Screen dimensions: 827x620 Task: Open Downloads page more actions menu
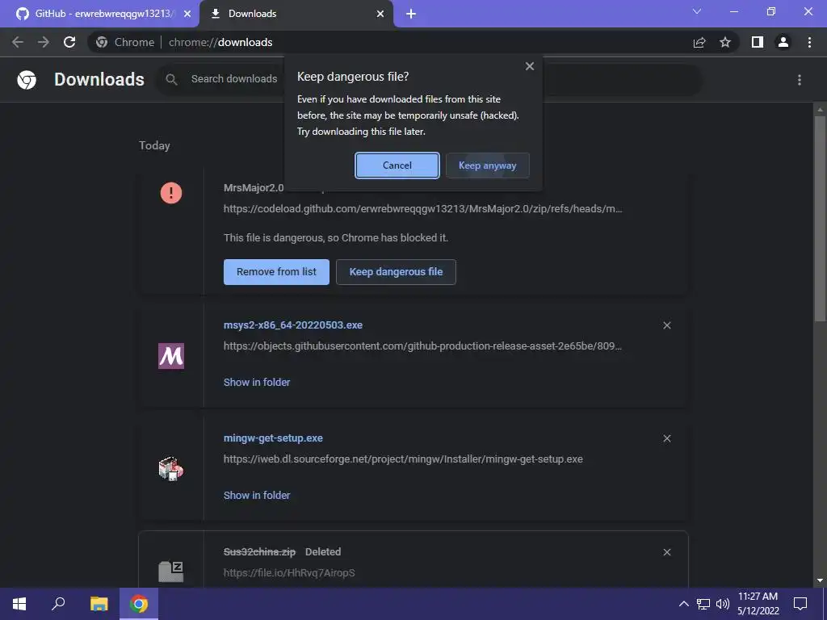tap(800, 80)
